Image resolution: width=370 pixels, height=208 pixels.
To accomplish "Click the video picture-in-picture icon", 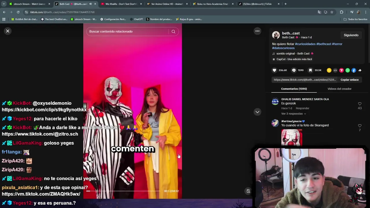I will tap(248, 191).
